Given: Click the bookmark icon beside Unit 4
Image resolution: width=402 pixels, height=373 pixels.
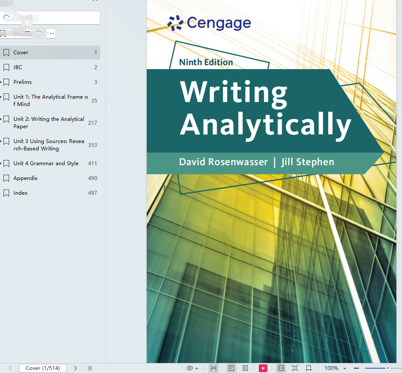Looking at the screenshot, I should click(7, 163).
